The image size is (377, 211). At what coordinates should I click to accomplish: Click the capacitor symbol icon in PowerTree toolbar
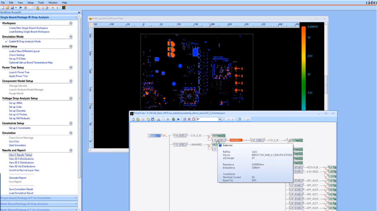coord(168,119)
